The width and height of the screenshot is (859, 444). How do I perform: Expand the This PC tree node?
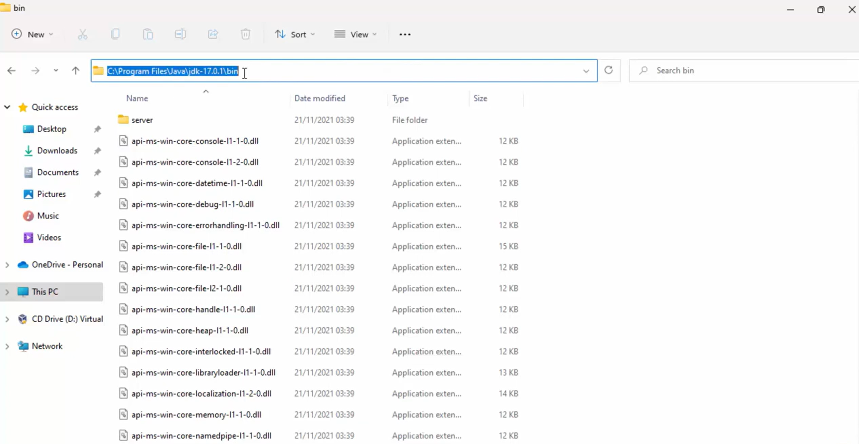pos(7,292)
